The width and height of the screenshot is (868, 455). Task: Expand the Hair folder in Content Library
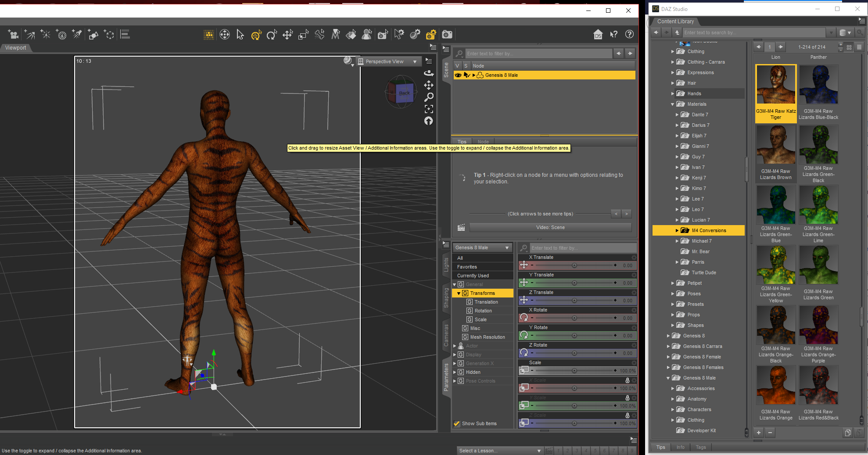[x=672, y=83]
